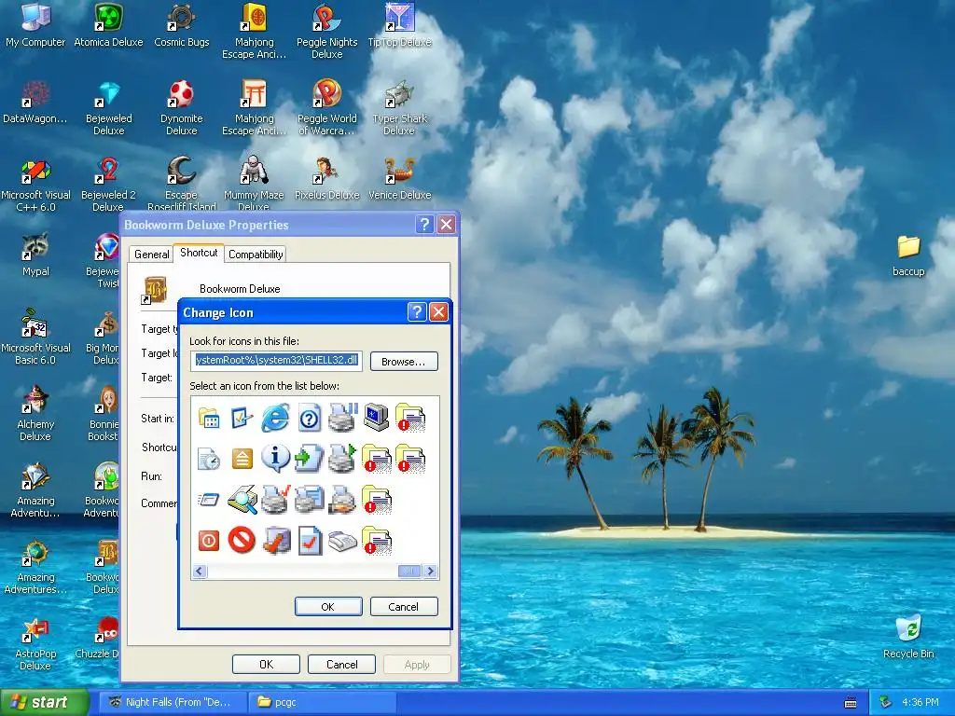This screenshot has width=955, height=716.
Task: Select the printer with green flag icon
Action: [342, 459]
